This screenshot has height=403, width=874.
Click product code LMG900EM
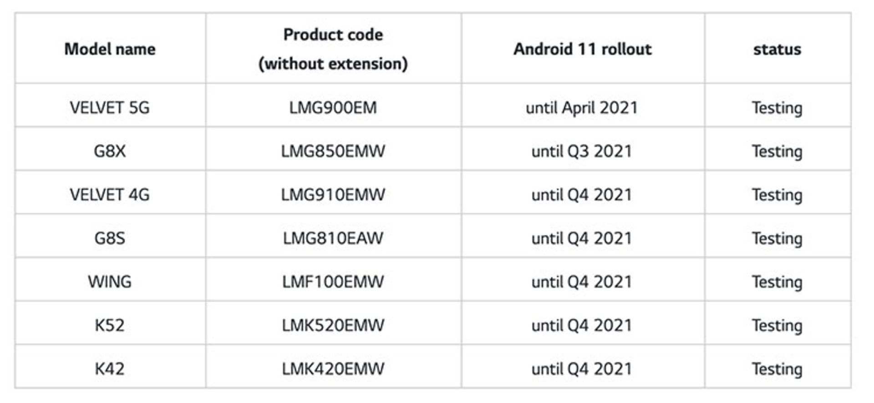click(333, 107)
